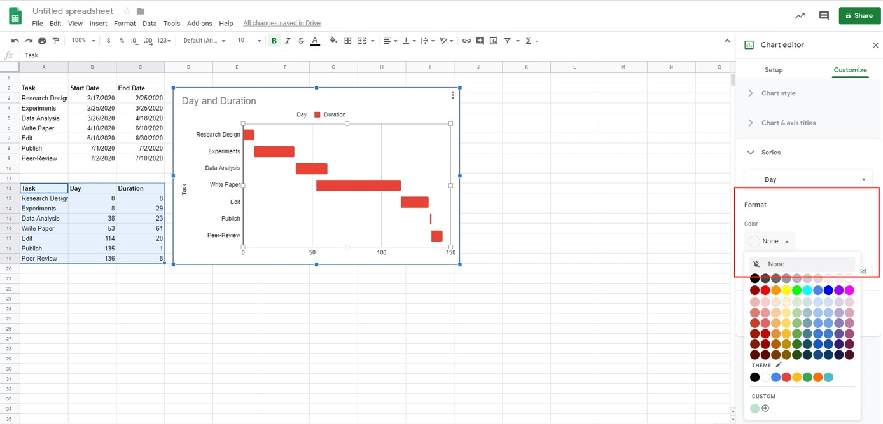The height and width of the screenshot is (424, 883).
Task: Select cell with date 2/17/2020
Action: click(x=92, y=98)
